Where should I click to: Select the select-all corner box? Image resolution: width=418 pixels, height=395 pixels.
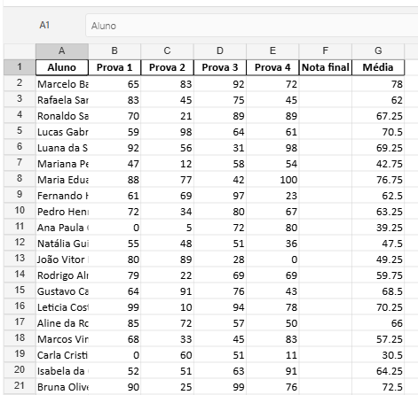coord(20,51)
